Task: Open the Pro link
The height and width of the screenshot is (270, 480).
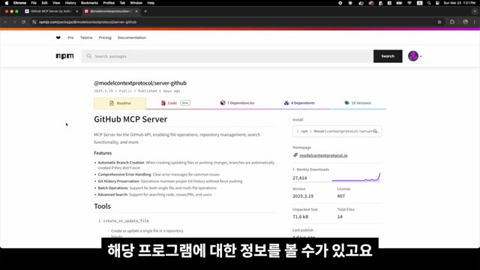Action: (x=70, y=37)
